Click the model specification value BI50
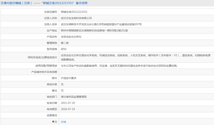214x125 pixels. coord(64,49)
